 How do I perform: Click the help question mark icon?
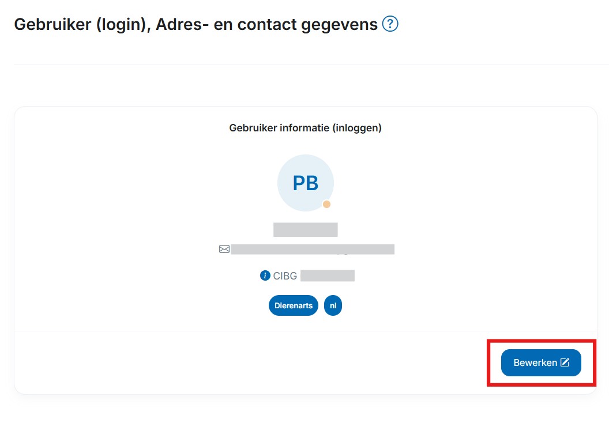pyautogui.click(x=390, y=24)
